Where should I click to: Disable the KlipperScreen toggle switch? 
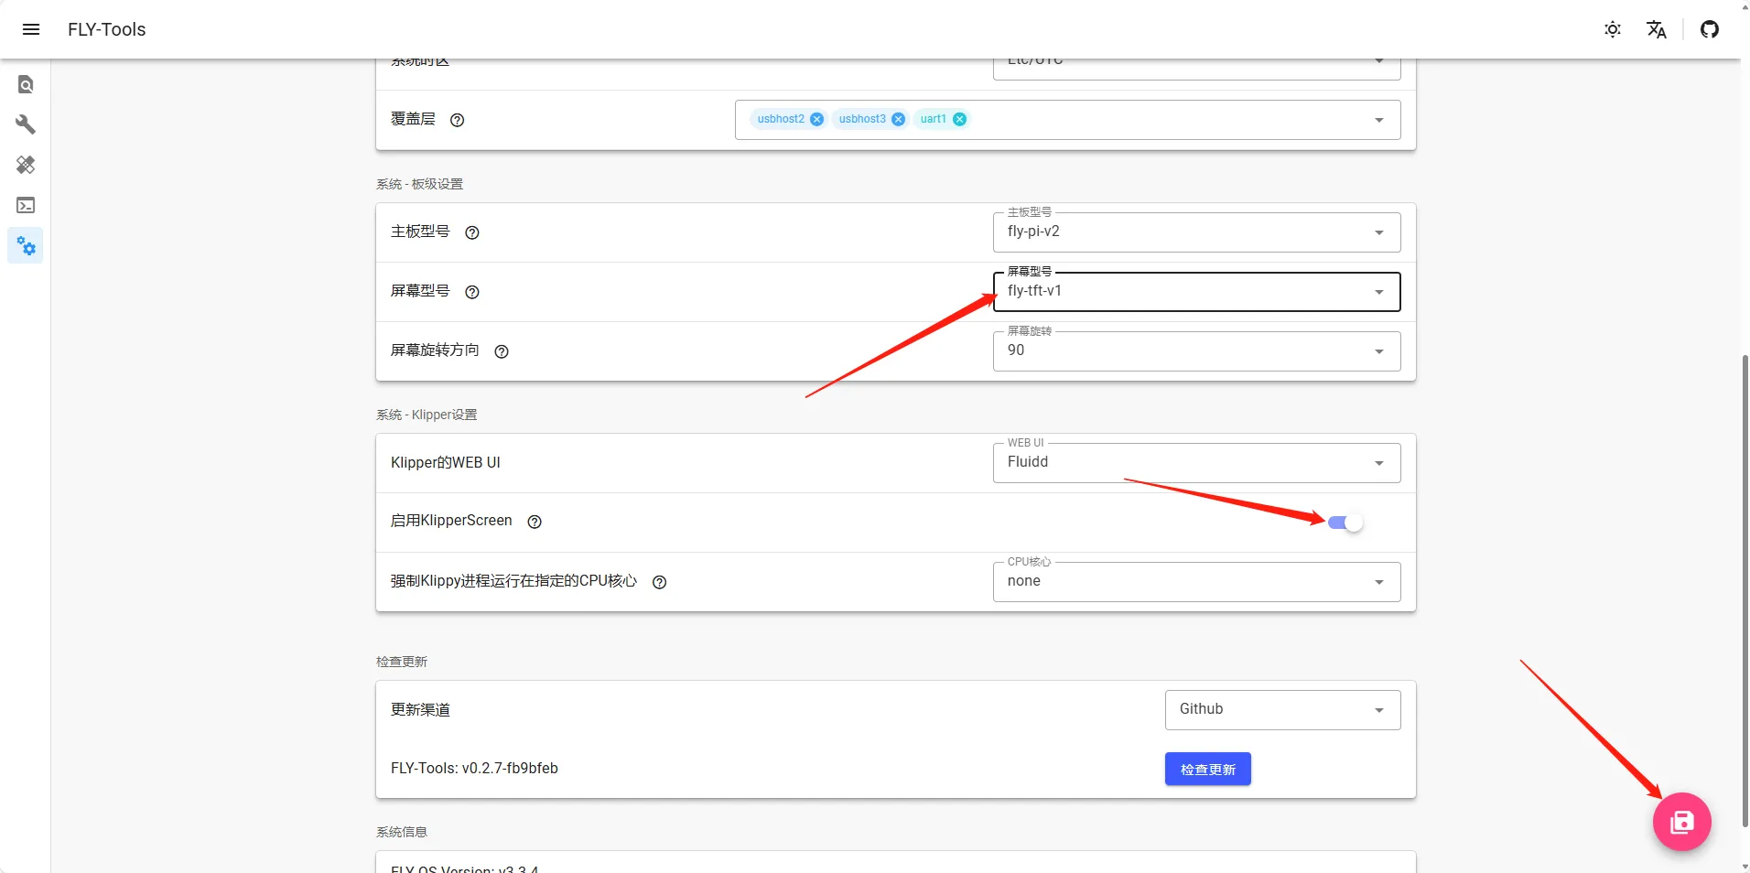point(1345,523)
